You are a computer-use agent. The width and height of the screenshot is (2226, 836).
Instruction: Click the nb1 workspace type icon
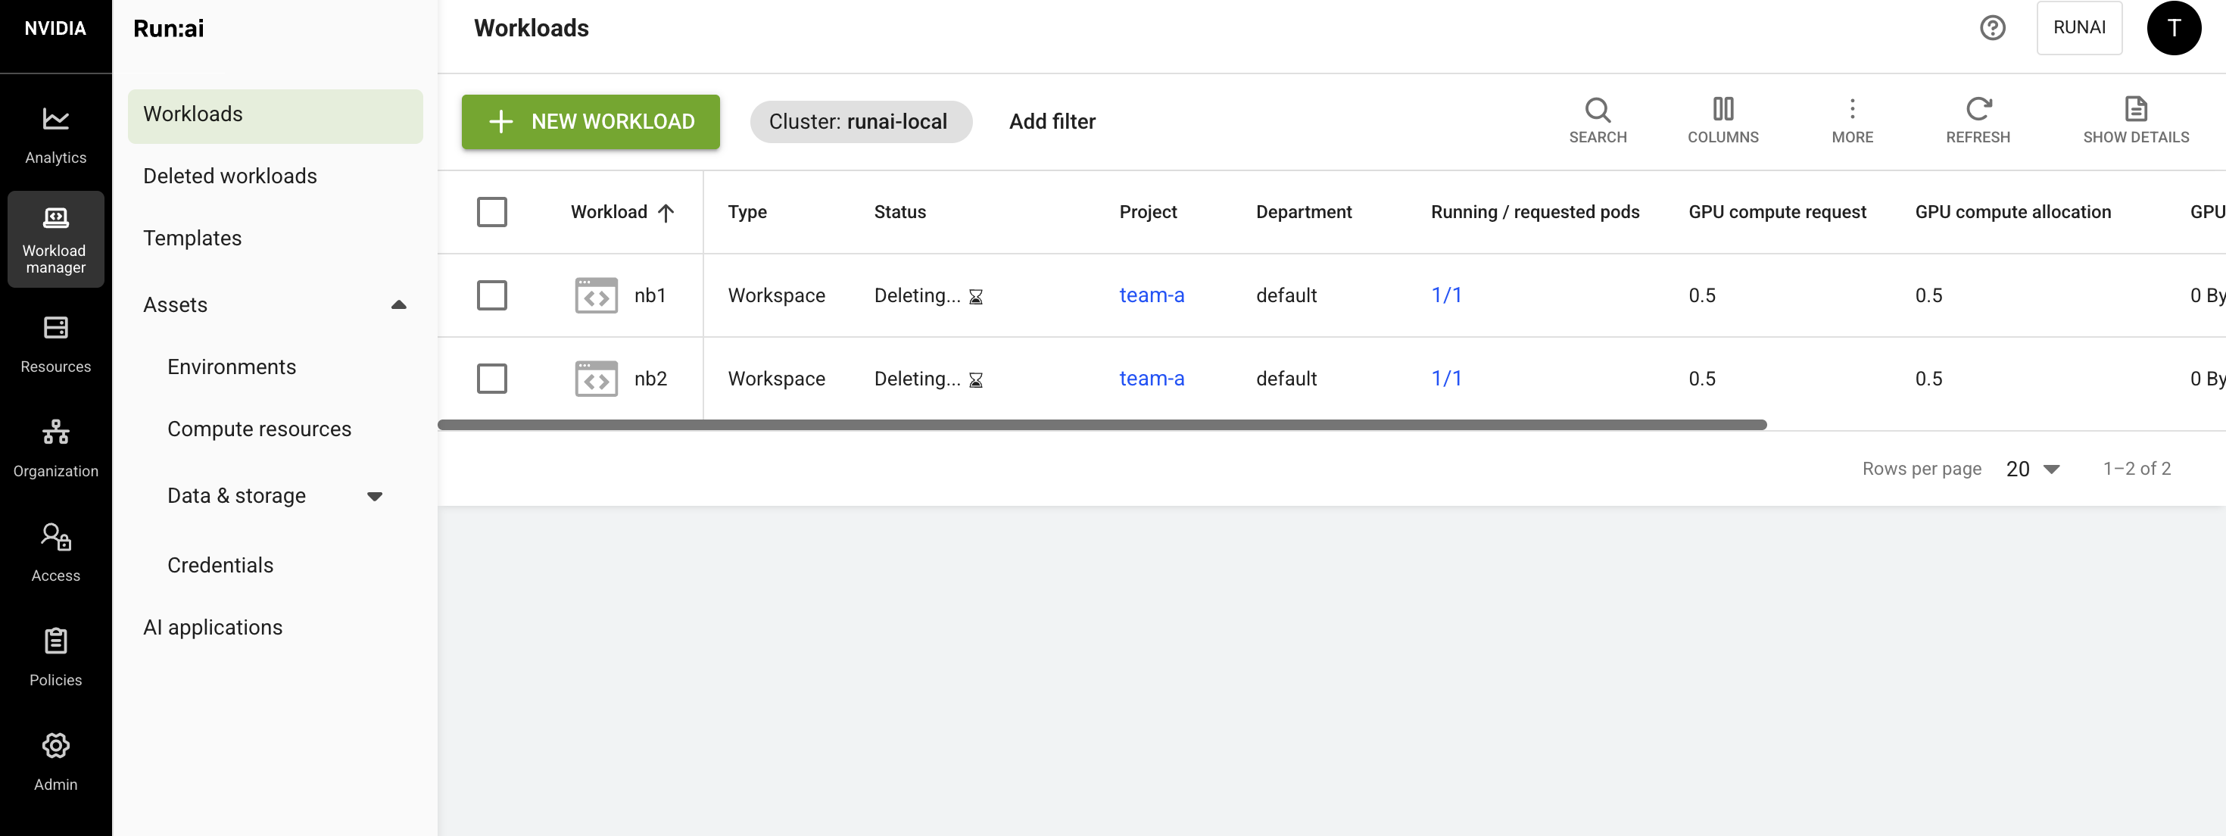[597, 295]
